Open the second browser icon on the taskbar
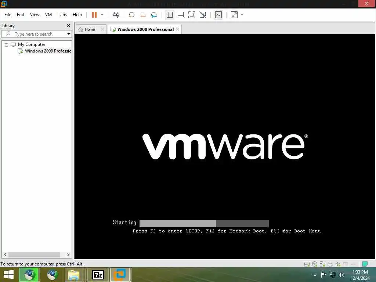The width and height of the screenshot is (376, 282). 52,275
